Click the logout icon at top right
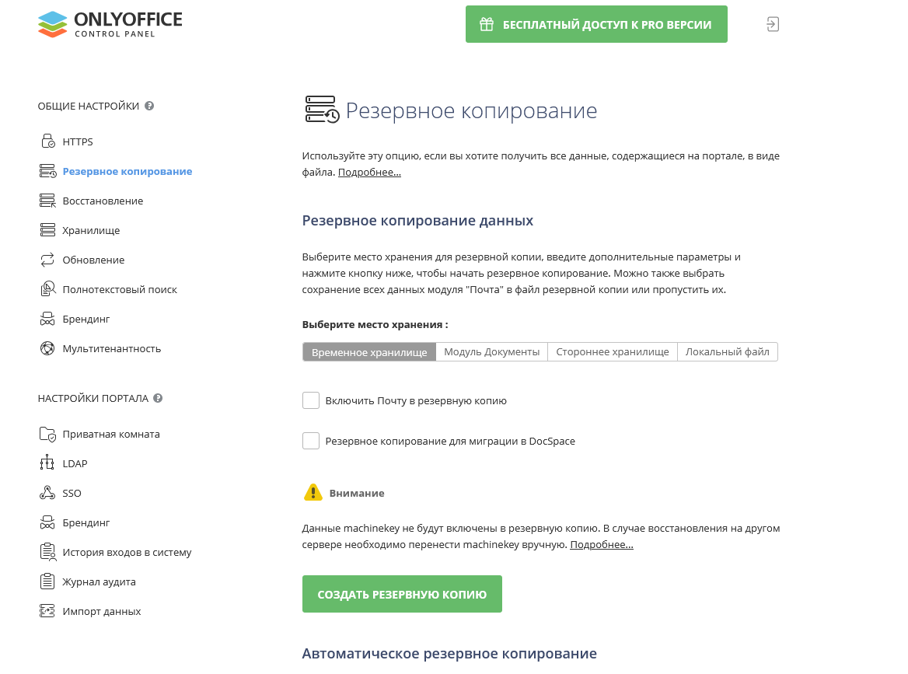The width and height of the screenshot is (908, 674). (x=772, y=24)
